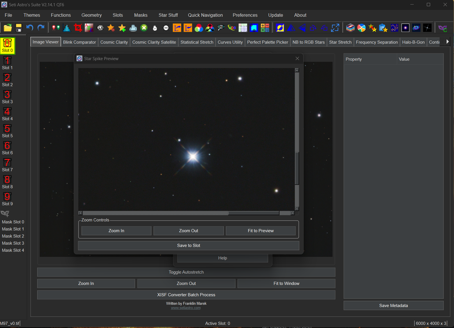Image resolution: width=454 pixels, height=328 pixels.
Task: Open the www.setiastro.com link
Action: coord(186,308)
